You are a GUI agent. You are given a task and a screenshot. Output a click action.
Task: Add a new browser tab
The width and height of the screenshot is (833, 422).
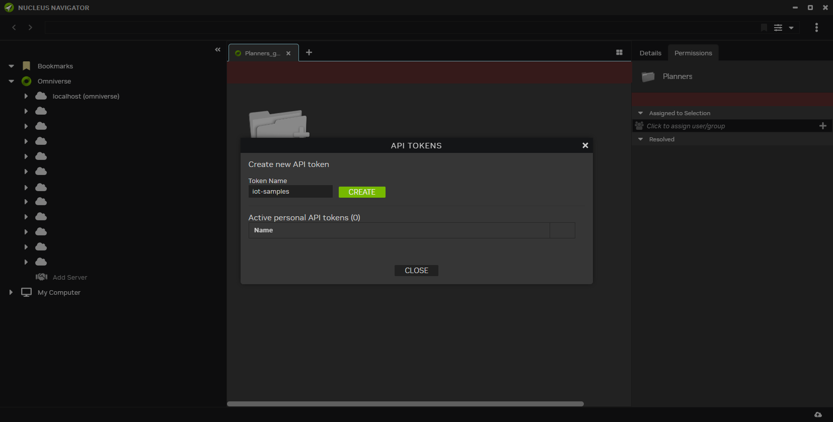309,53
